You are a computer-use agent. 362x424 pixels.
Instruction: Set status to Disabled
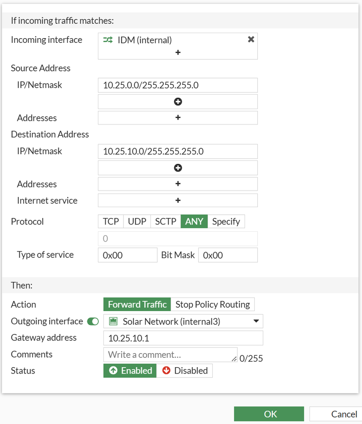[x=185, y=371]
